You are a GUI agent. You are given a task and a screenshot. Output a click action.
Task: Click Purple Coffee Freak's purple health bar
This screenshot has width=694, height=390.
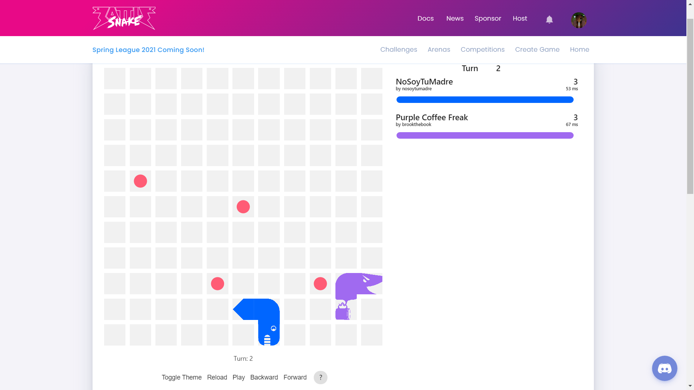485,135
